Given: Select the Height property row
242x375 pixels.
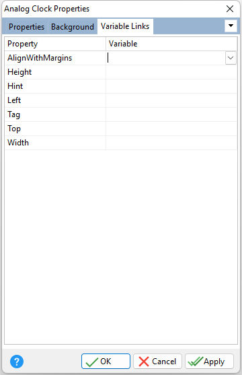Looking at the screenshot, I should [x=121, y=72].
